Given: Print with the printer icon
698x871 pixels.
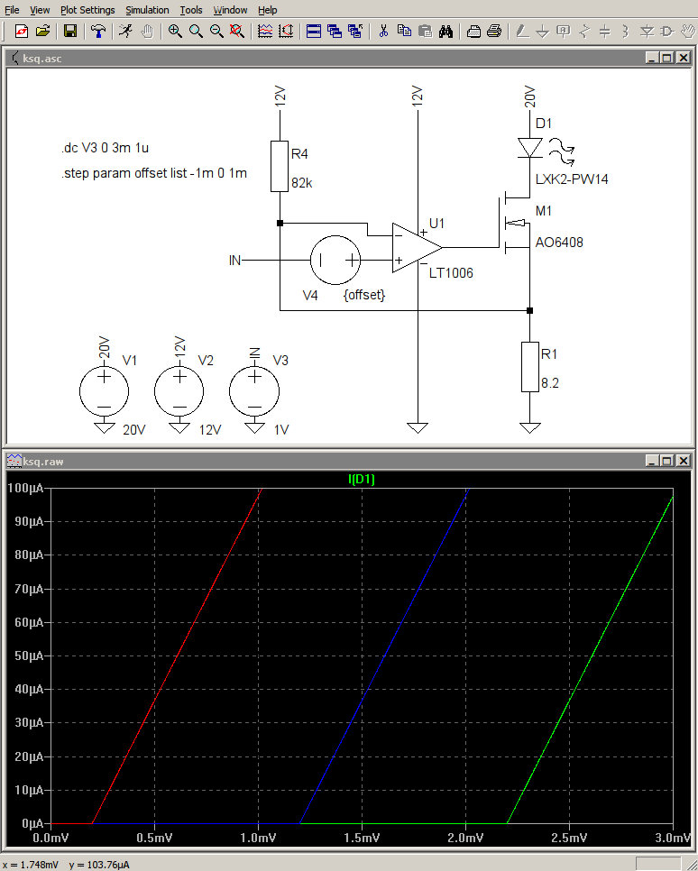Looking at the screenshot, I should click(x=494, y=31).
